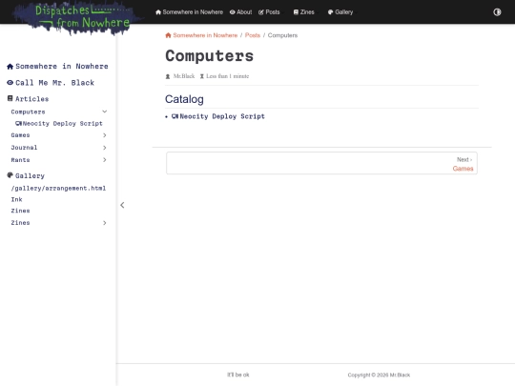This screenshot has height=386, width=515.
Task: Click the Articles book icon in sidebar
Action: coord(10,98)
